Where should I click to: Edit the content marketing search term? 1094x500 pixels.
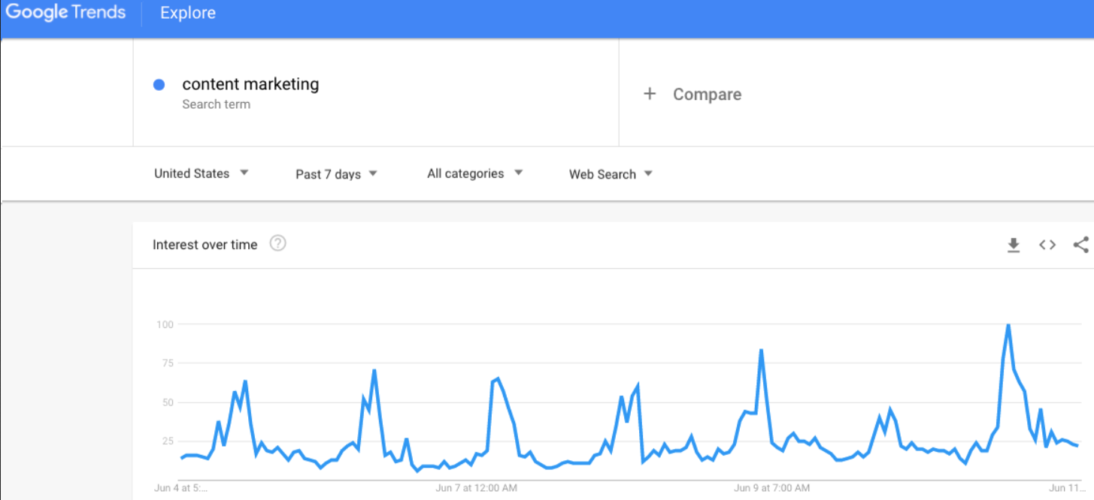click(x=250, y=84)
